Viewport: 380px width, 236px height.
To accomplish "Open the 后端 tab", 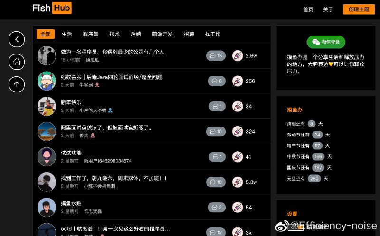I will coord(136,34).
